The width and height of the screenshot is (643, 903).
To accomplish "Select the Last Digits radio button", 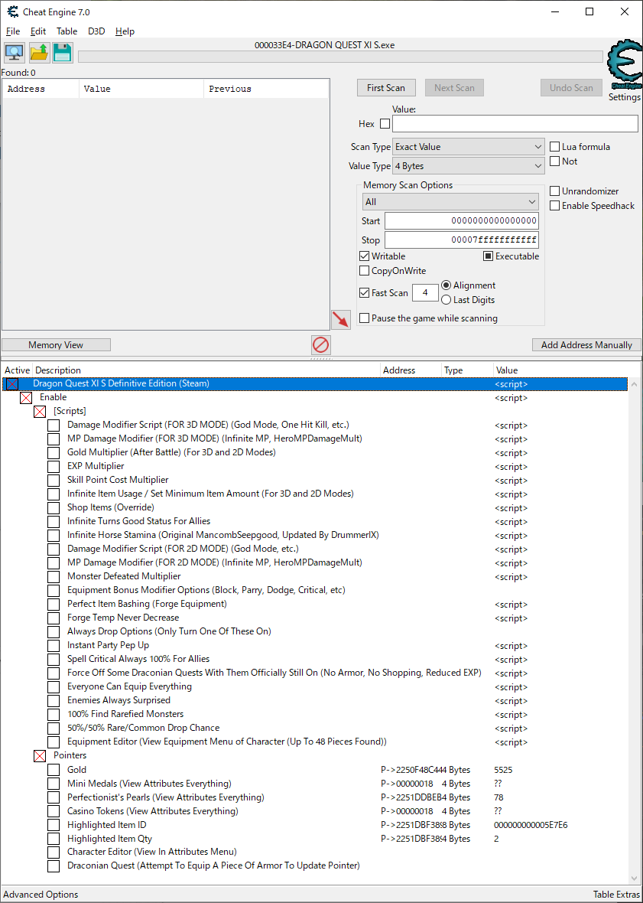I will (446, 299).
